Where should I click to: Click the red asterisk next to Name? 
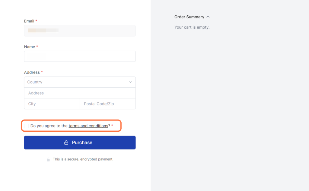[37, 46]
